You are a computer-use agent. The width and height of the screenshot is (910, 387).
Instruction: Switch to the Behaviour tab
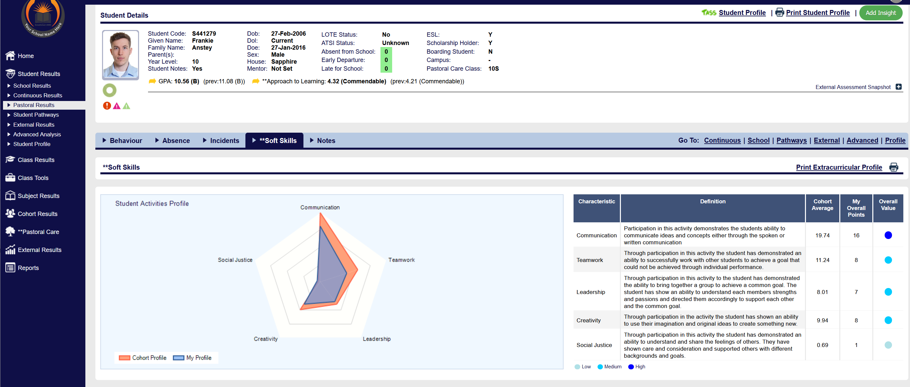123,141
